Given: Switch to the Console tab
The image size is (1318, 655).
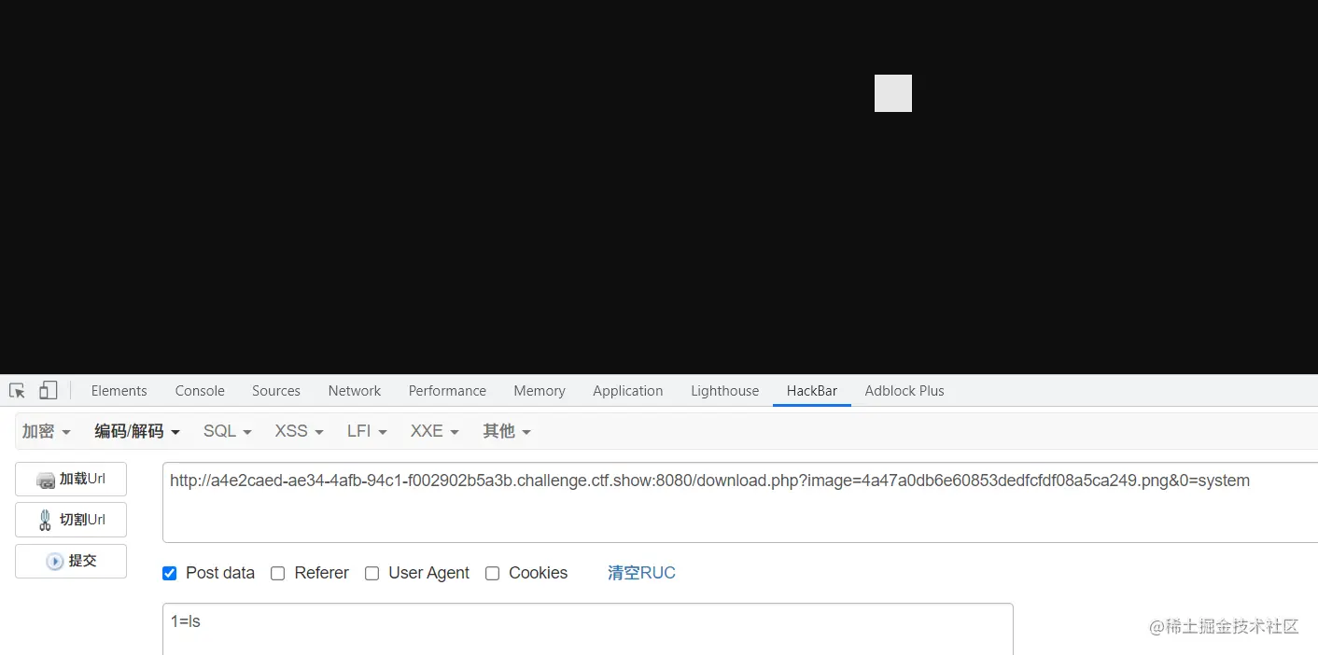Looking at the screenshot, I should point(200,391).
